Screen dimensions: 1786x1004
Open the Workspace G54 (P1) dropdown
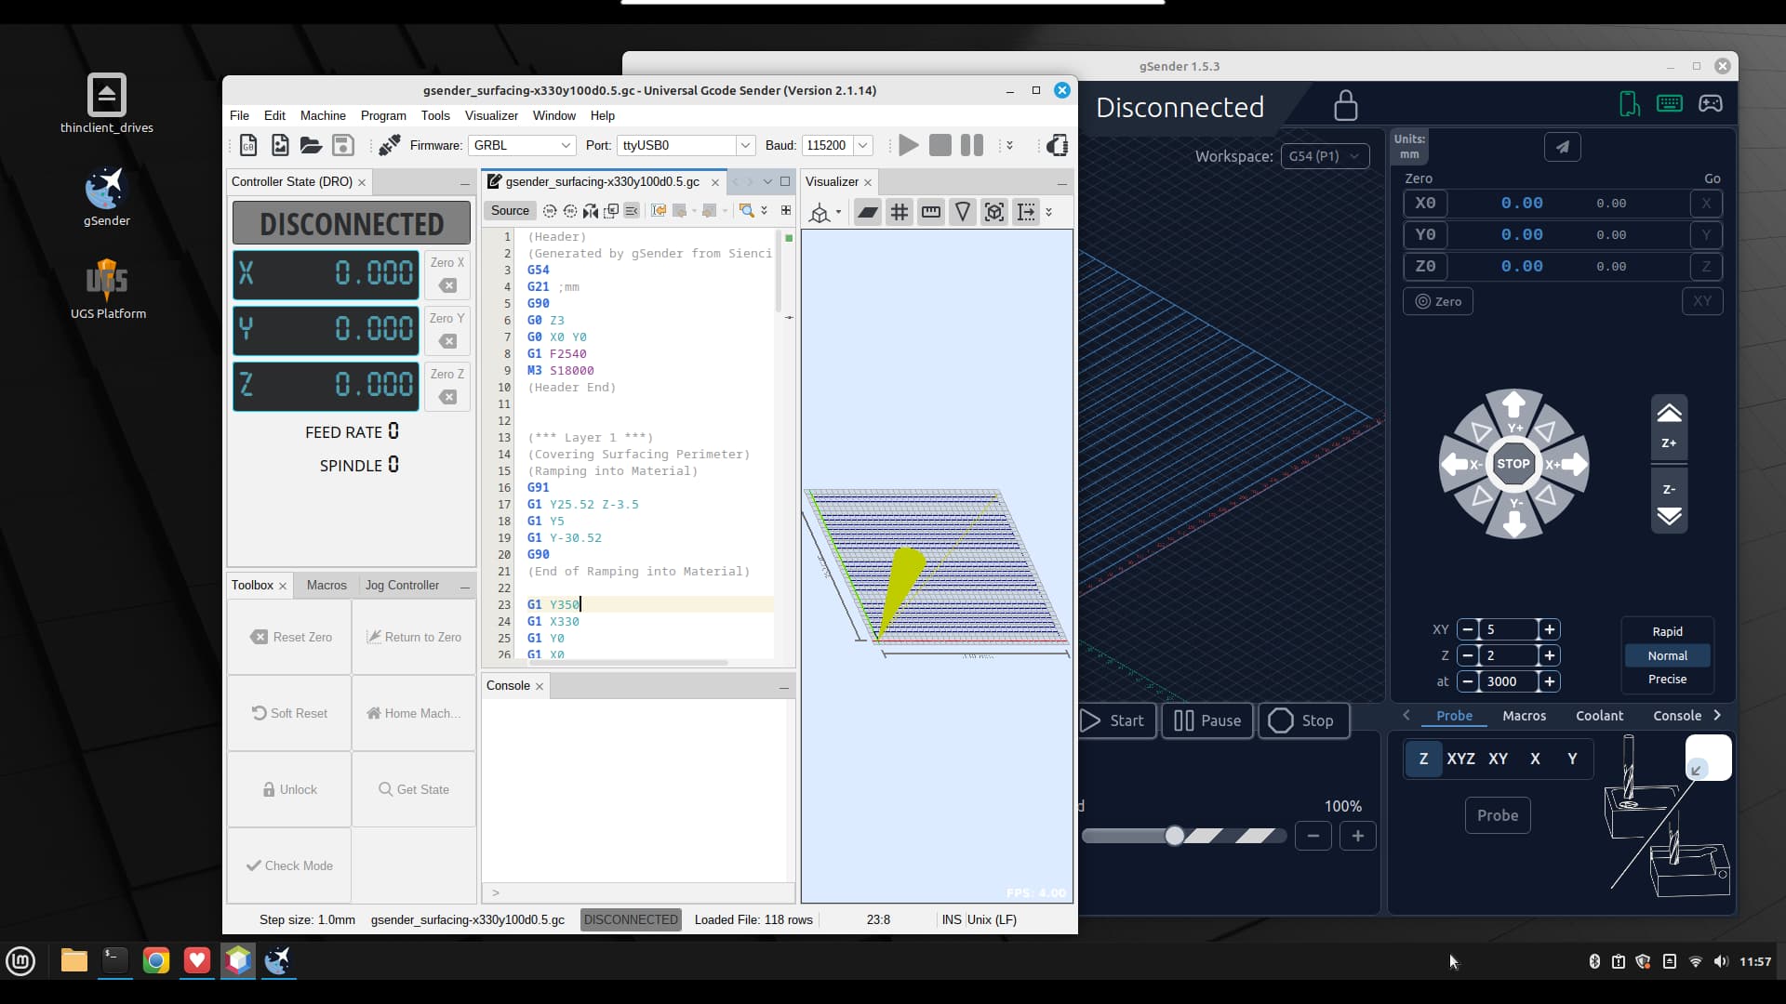[1325, 156]
